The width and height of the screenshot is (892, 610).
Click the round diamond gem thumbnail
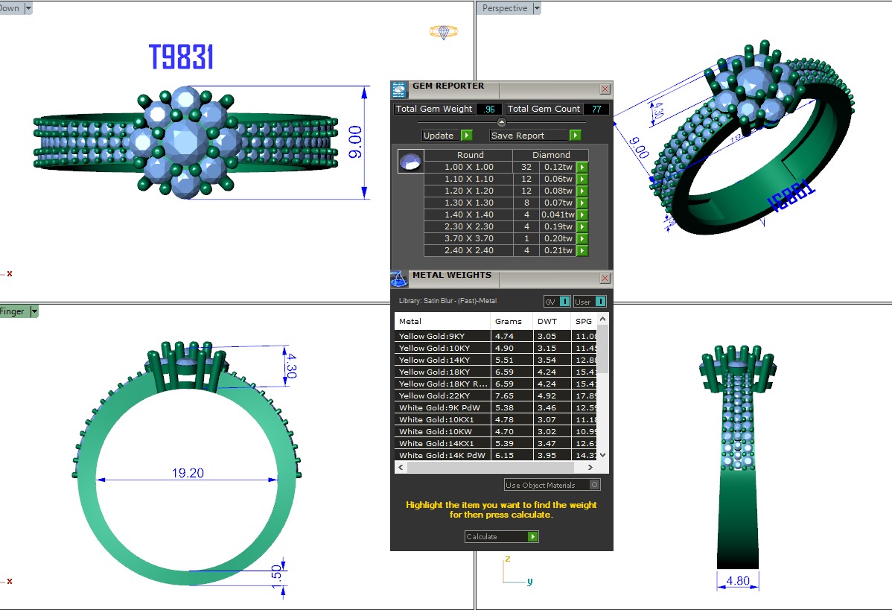tap(410, 162)
